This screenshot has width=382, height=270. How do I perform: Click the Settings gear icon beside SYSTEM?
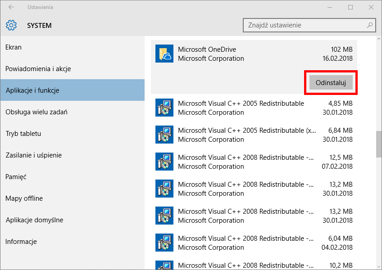point(11,25)
